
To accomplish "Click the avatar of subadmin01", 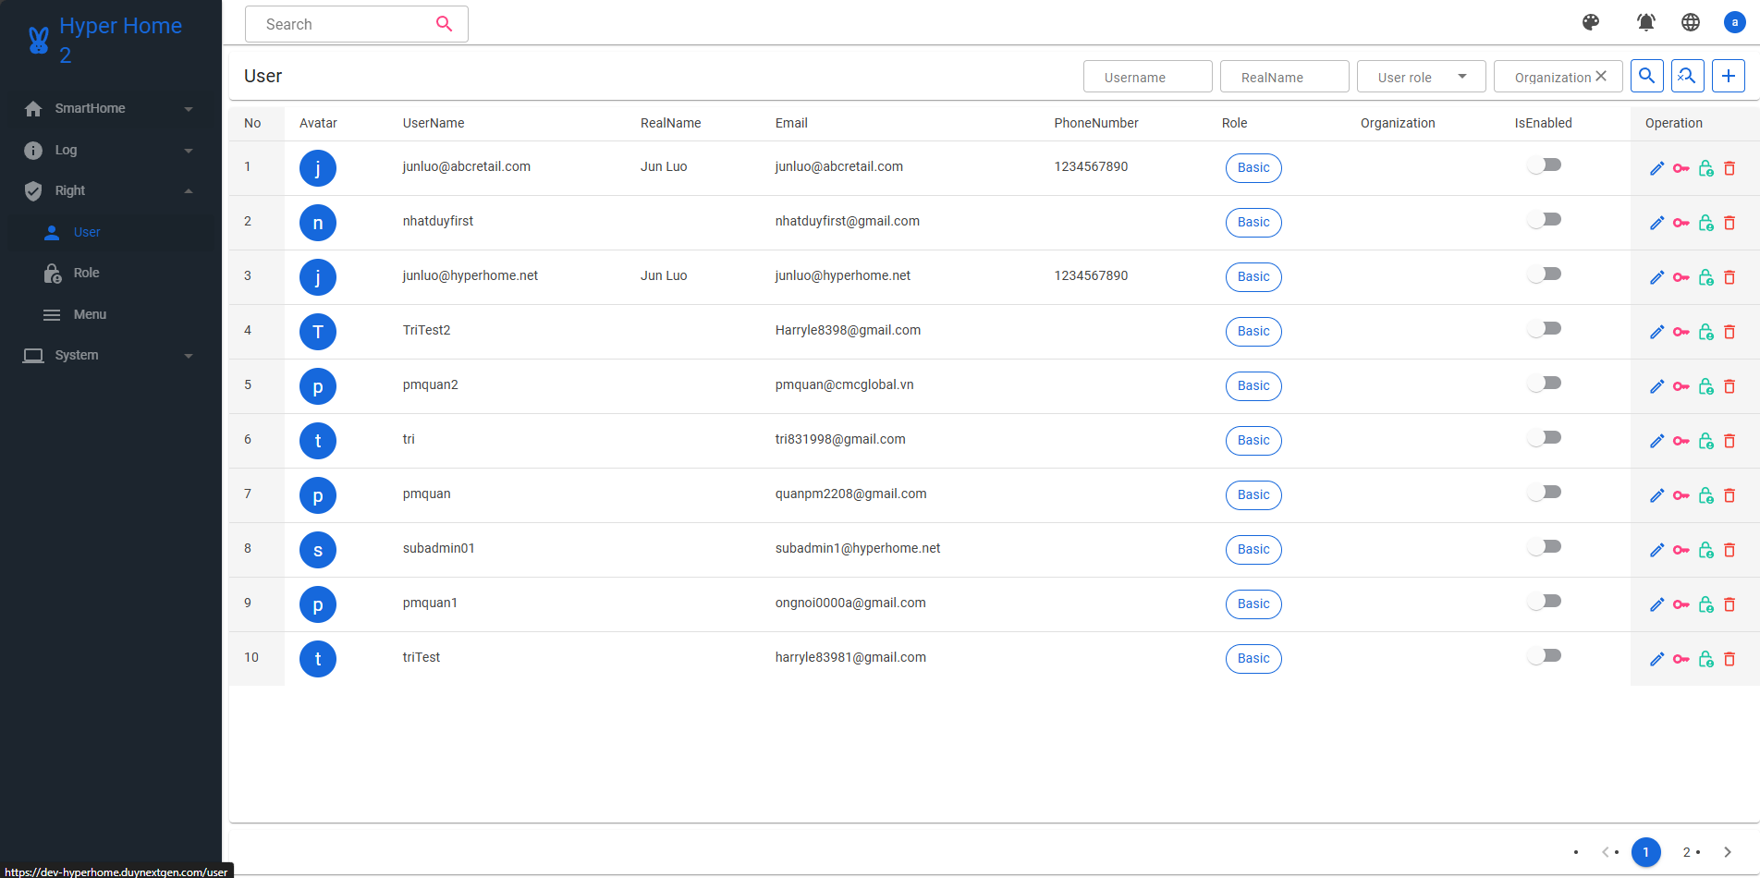I will tap(318, 550).
